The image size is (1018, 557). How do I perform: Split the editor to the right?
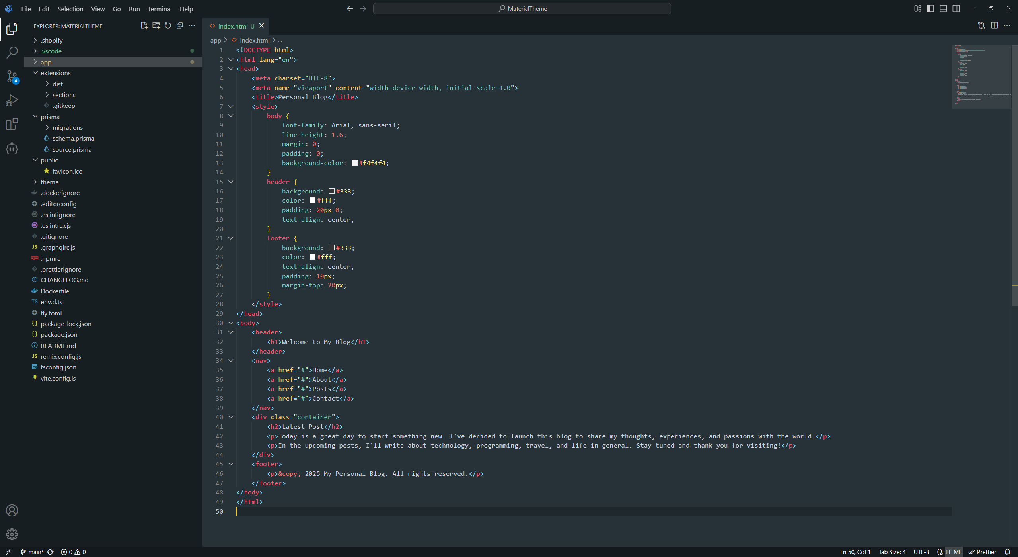[994, 25]
